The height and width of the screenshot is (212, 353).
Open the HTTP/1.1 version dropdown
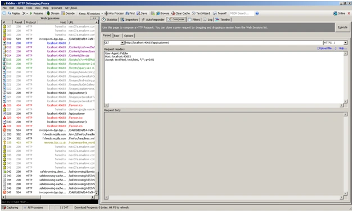(345, 43)
